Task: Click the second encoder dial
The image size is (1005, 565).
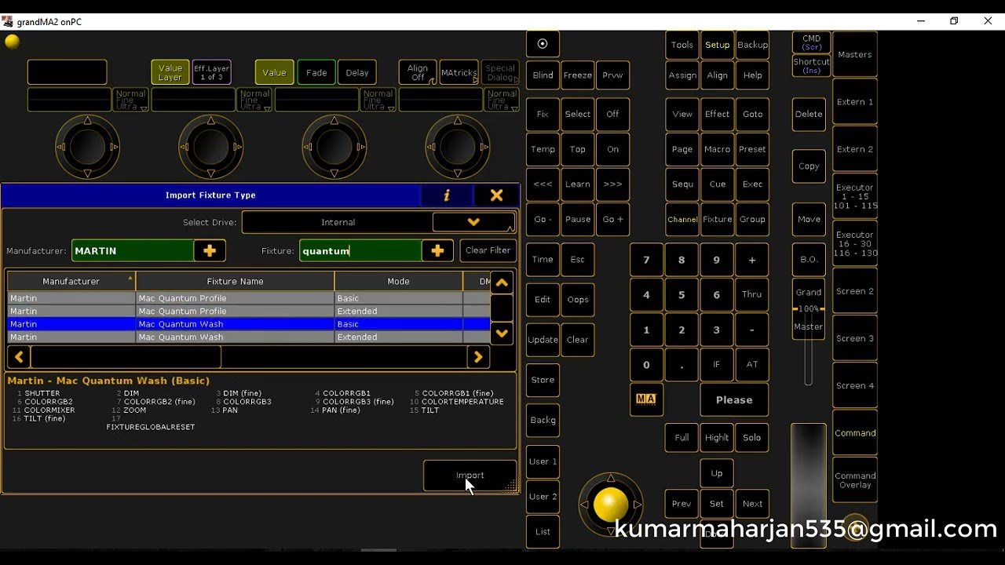Action: click(x=210, y=147)
